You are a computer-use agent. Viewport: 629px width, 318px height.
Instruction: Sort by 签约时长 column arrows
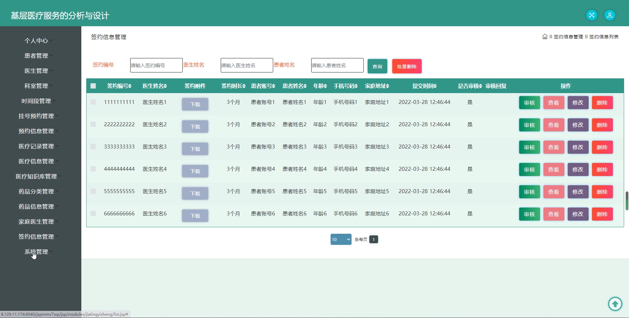click(x=244, y=86)
